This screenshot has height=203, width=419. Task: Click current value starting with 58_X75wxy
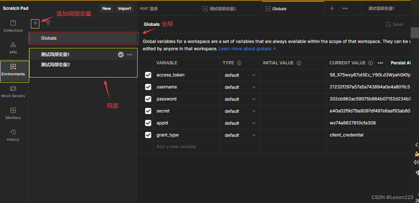point(370,75)
